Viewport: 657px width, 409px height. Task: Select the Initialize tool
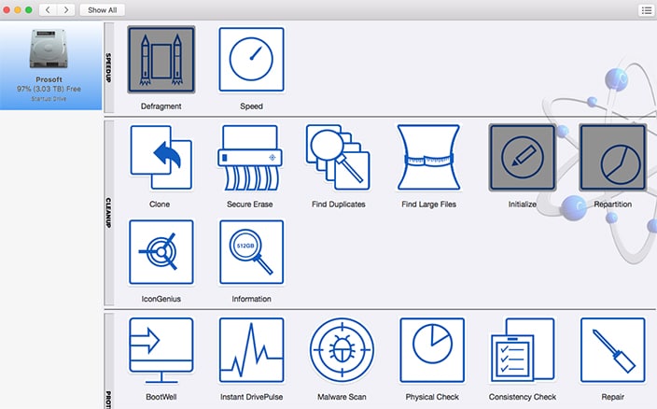[523, 158]
